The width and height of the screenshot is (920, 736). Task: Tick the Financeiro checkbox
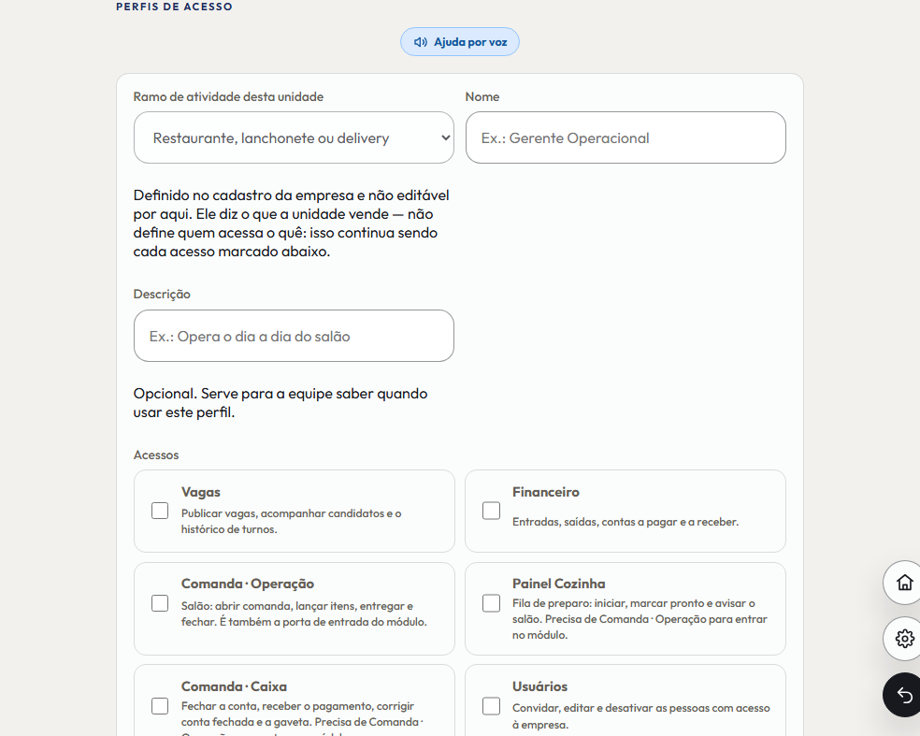point(491,511)
